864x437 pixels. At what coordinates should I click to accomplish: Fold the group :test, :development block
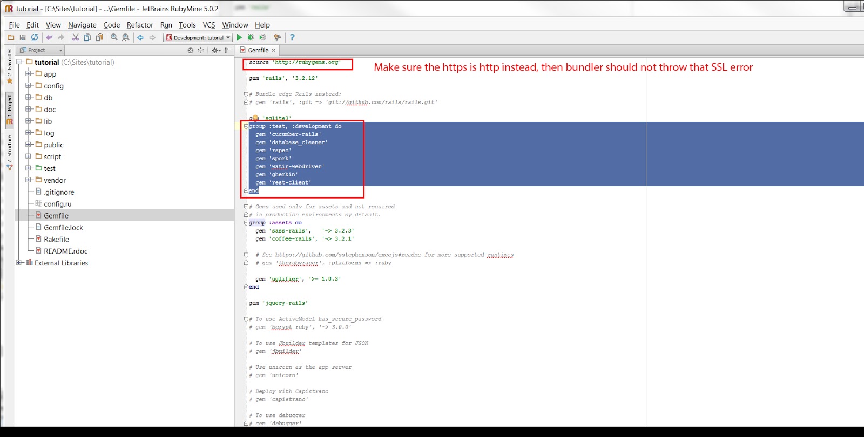tap(246, 126)
